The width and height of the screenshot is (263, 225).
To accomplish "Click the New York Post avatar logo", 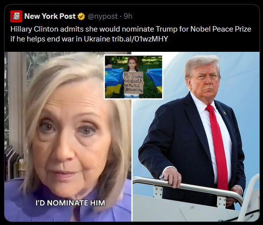I will 16,16.
